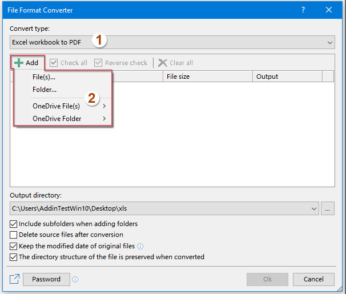Click the Clear all X icon
The height and width of the screenshot is (294, 346).
(x=163, y=63)
